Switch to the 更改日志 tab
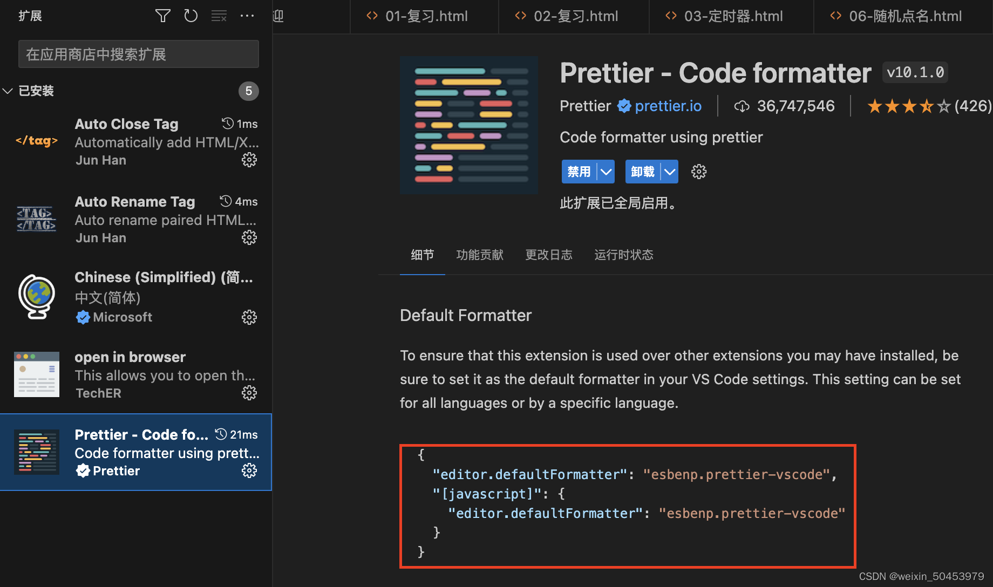The image size is (993, 587). pyautogui.click(x=548, y=255)
